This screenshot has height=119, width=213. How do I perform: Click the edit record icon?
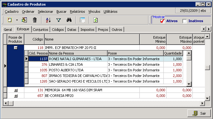24,20
